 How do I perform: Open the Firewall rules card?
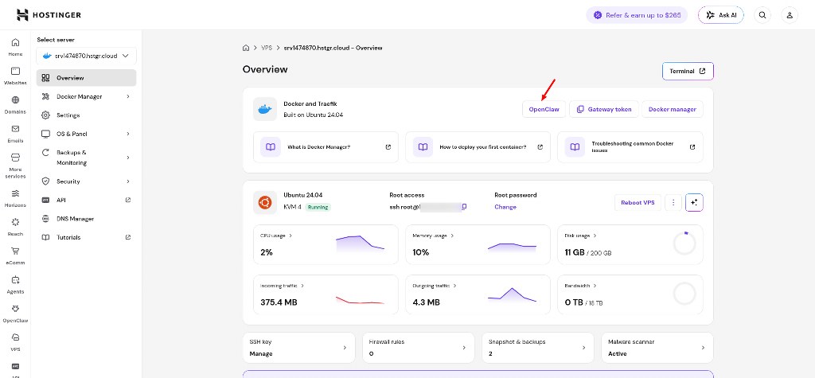tap(419, 347)
